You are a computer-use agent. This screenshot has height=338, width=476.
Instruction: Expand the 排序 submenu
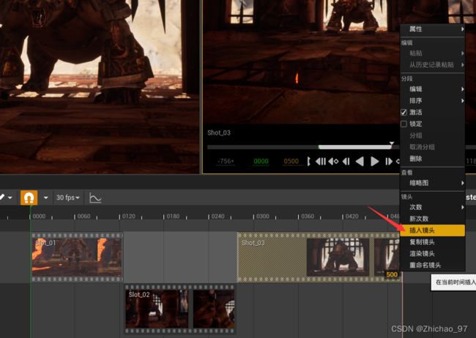[x=433, y=100]
